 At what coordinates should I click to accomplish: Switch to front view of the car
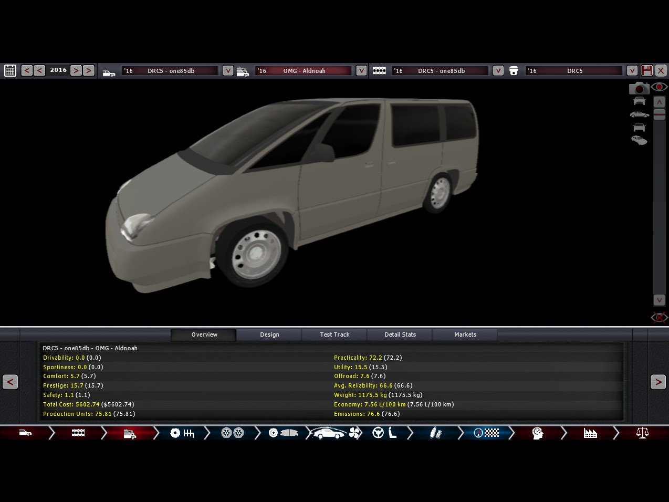[x=639, y=101]
